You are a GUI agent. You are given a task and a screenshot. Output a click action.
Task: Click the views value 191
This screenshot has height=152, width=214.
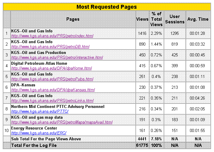[142, 120]
